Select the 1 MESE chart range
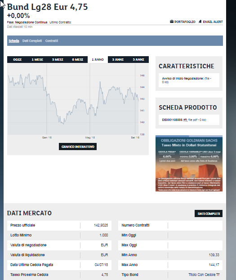 click(x=37, y=60)
